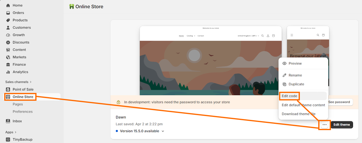The image size is (362, 143).
Task: Click the Dawn theme name
Action: (121, 117)
